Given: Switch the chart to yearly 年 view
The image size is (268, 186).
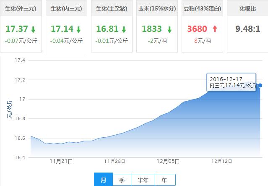Looking at the screenshot, I should pyautogui.click(x=165, y=180).
